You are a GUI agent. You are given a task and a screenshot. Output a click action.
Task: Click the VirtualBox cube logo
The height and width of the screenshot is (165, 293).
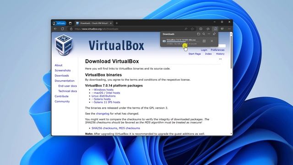tap(64, 45)
